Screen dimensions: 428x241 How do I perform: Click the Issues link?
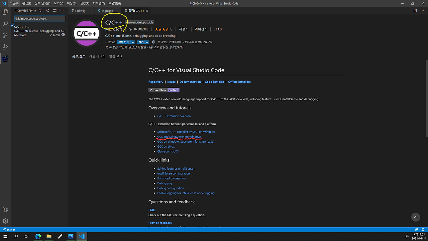pos(172,82)
